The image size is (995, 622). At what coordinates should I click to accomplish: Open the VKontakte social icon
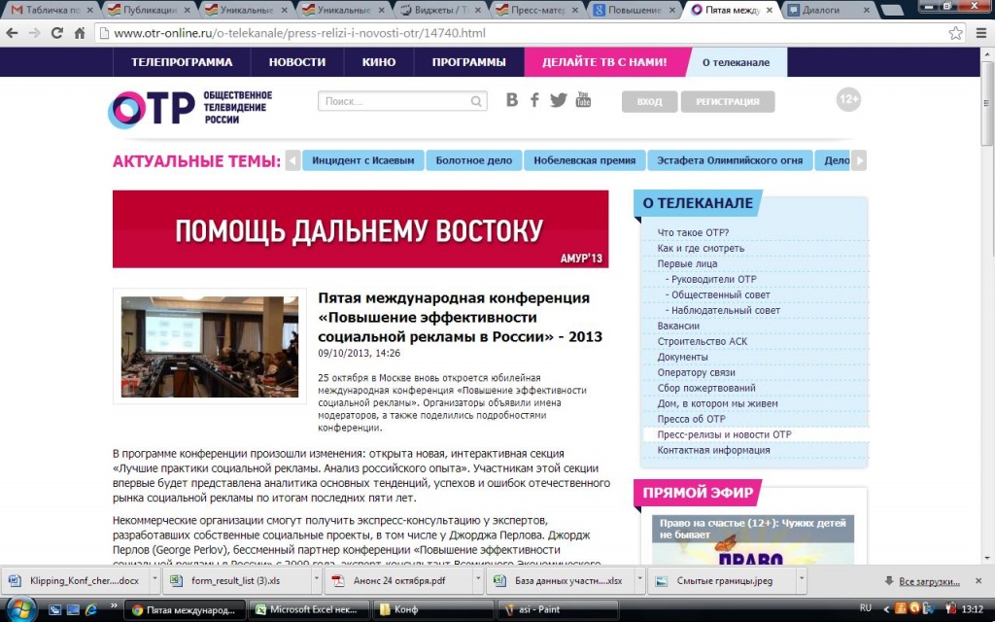coord(512,100)
